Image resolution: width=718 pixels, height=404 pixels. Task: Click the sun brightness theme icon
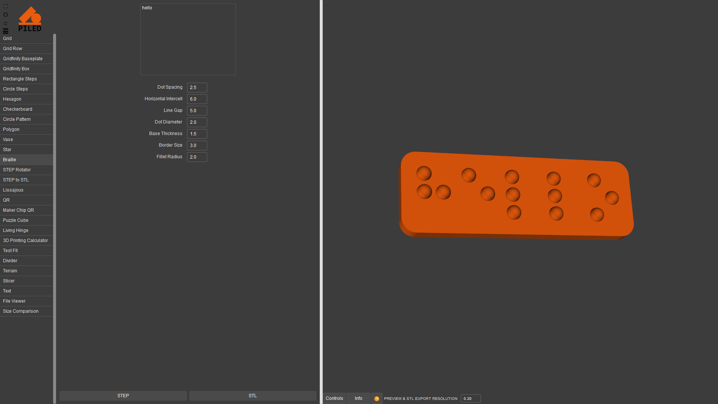click(x=5, y=15)
